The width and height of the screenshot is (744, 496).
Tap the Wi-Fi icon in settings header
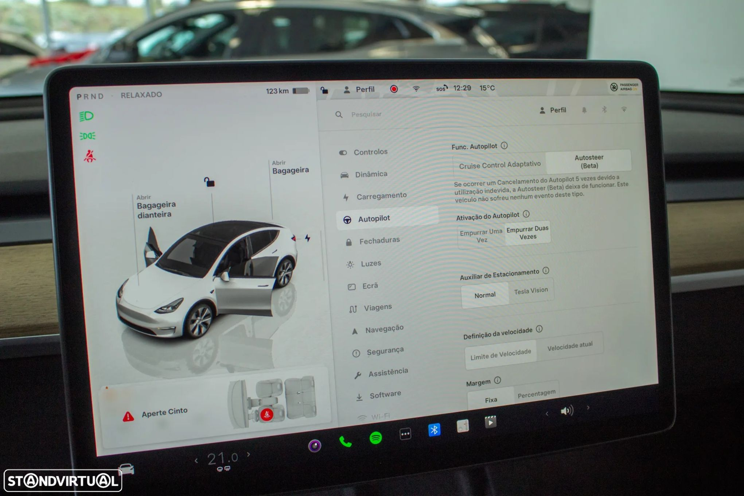pyautogui.click(x=624, y=109)
